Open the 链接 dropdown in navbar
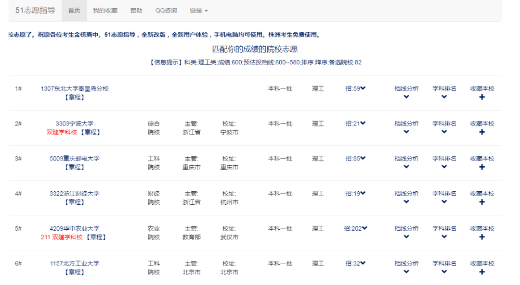This screenshot has width=520, height=285. click(198, 11)
